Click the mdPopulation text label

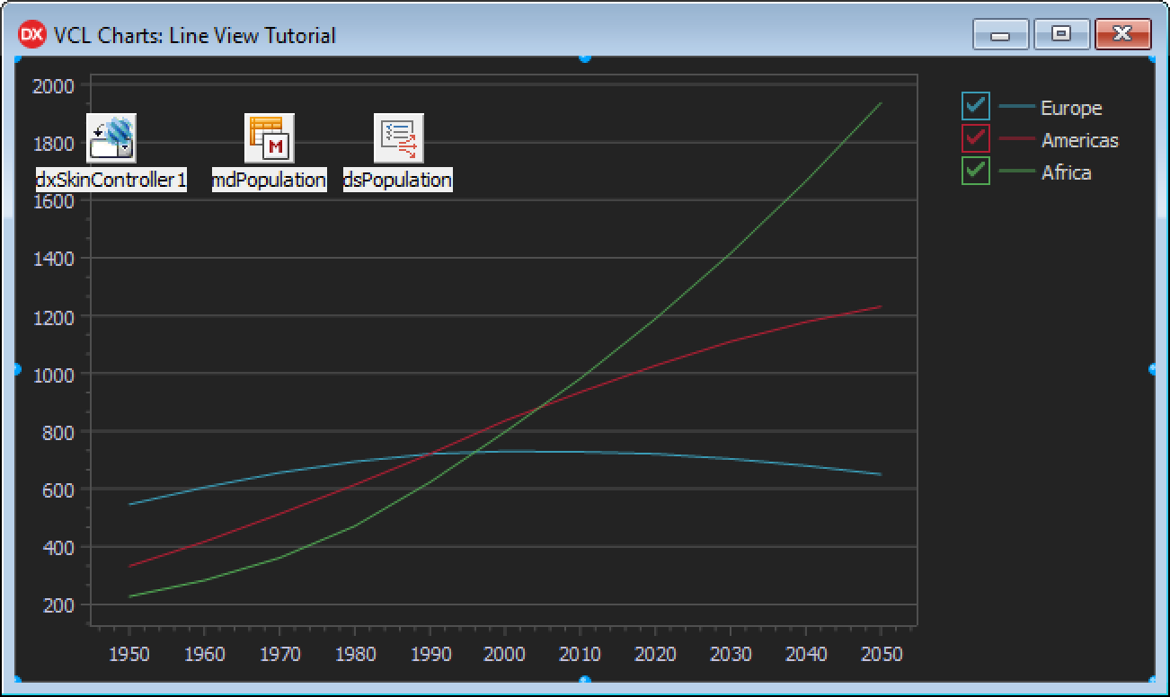(270, 180)
